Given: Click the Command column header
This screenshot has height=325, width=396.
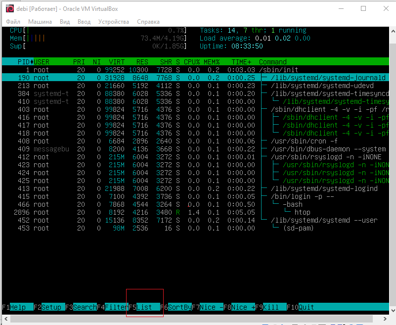Looking at the screenshot, I should (273, 62).
